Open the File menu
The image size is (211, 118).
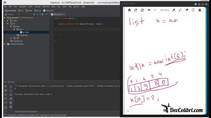(x=5, y=7)
